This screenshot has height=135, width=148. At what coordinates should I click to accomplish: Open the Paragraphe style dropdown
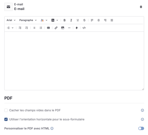[28, 20]
